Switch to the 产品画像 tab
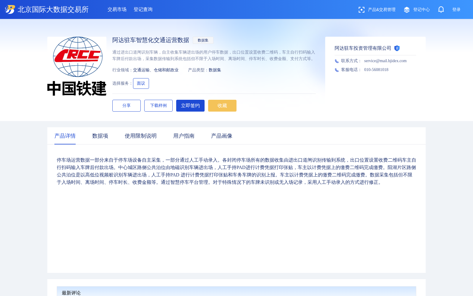 pyautogui.click(x=222, y=136)
